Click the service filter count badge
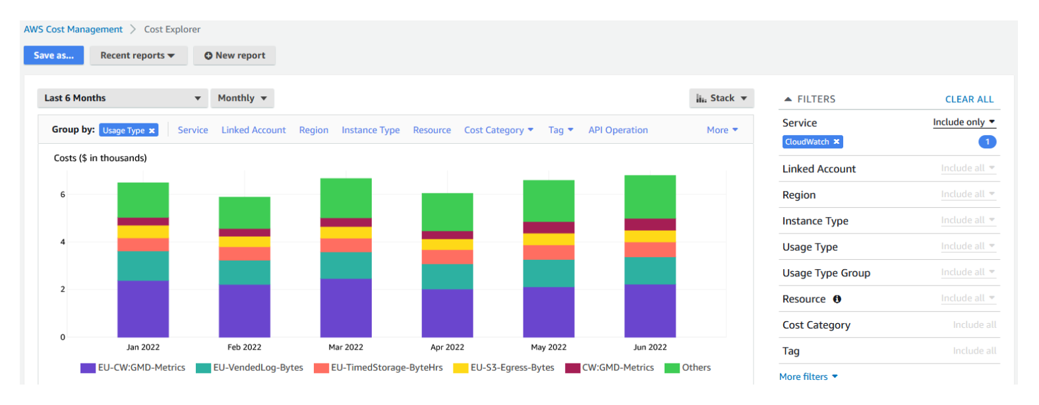Viewport: 1039px width, 405px height. (x=987, y=142)
